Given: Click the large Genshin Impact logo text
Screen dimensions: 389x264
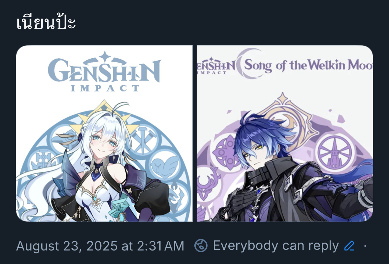Looking at the screenshot, I should click(x=105, y=72).
